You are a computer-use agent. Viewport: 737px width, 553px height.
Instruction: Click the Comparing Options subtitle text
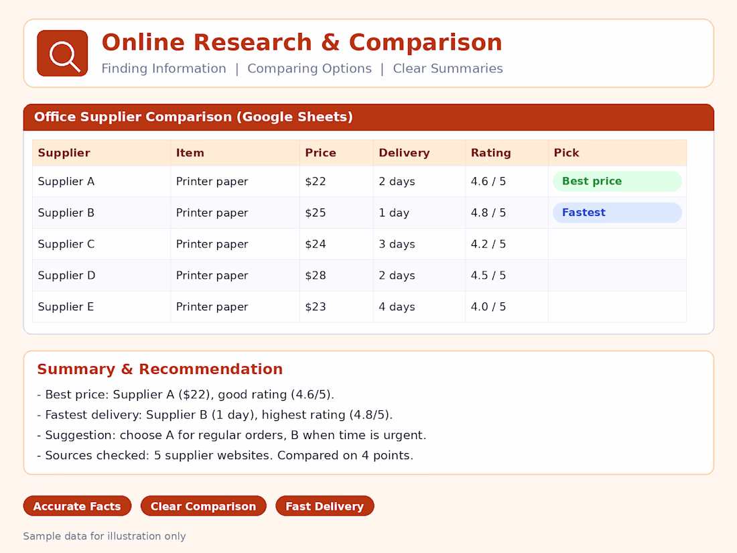[x=310, y=68]
